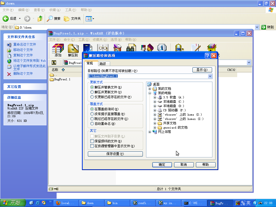
Task: Open the WinRAR 命令(C) menu
Action: pos(69,40)
